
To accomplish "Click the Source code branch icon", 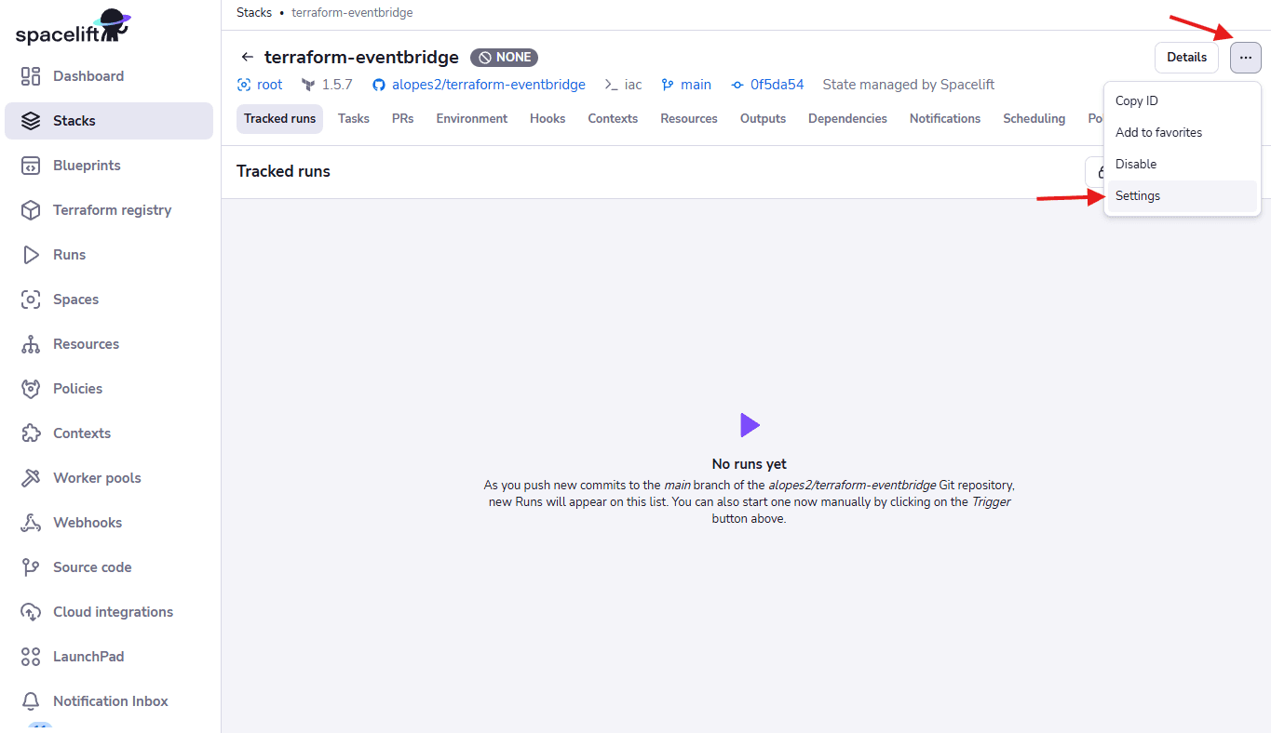I will (31, 567).
